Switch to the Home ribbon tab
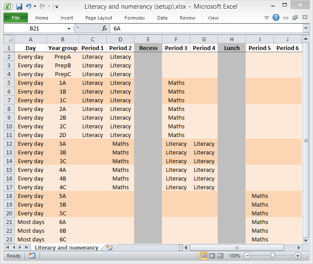 [x=42, y=18]
